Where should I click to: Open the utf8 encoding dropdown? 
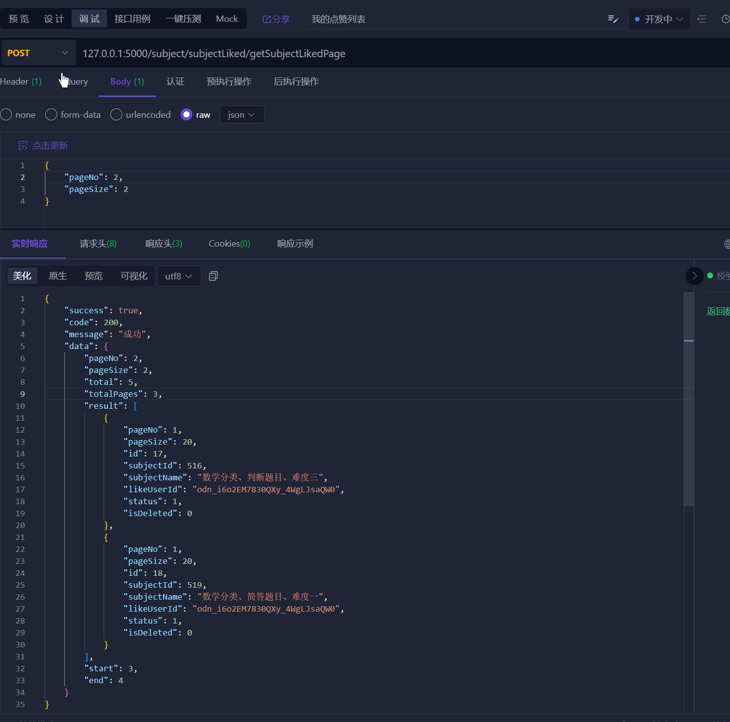point(179,276)
